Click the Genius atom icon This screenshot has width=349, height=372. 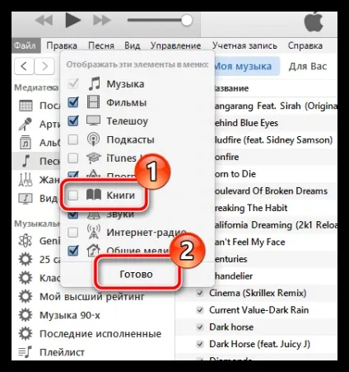pos(26,241)
